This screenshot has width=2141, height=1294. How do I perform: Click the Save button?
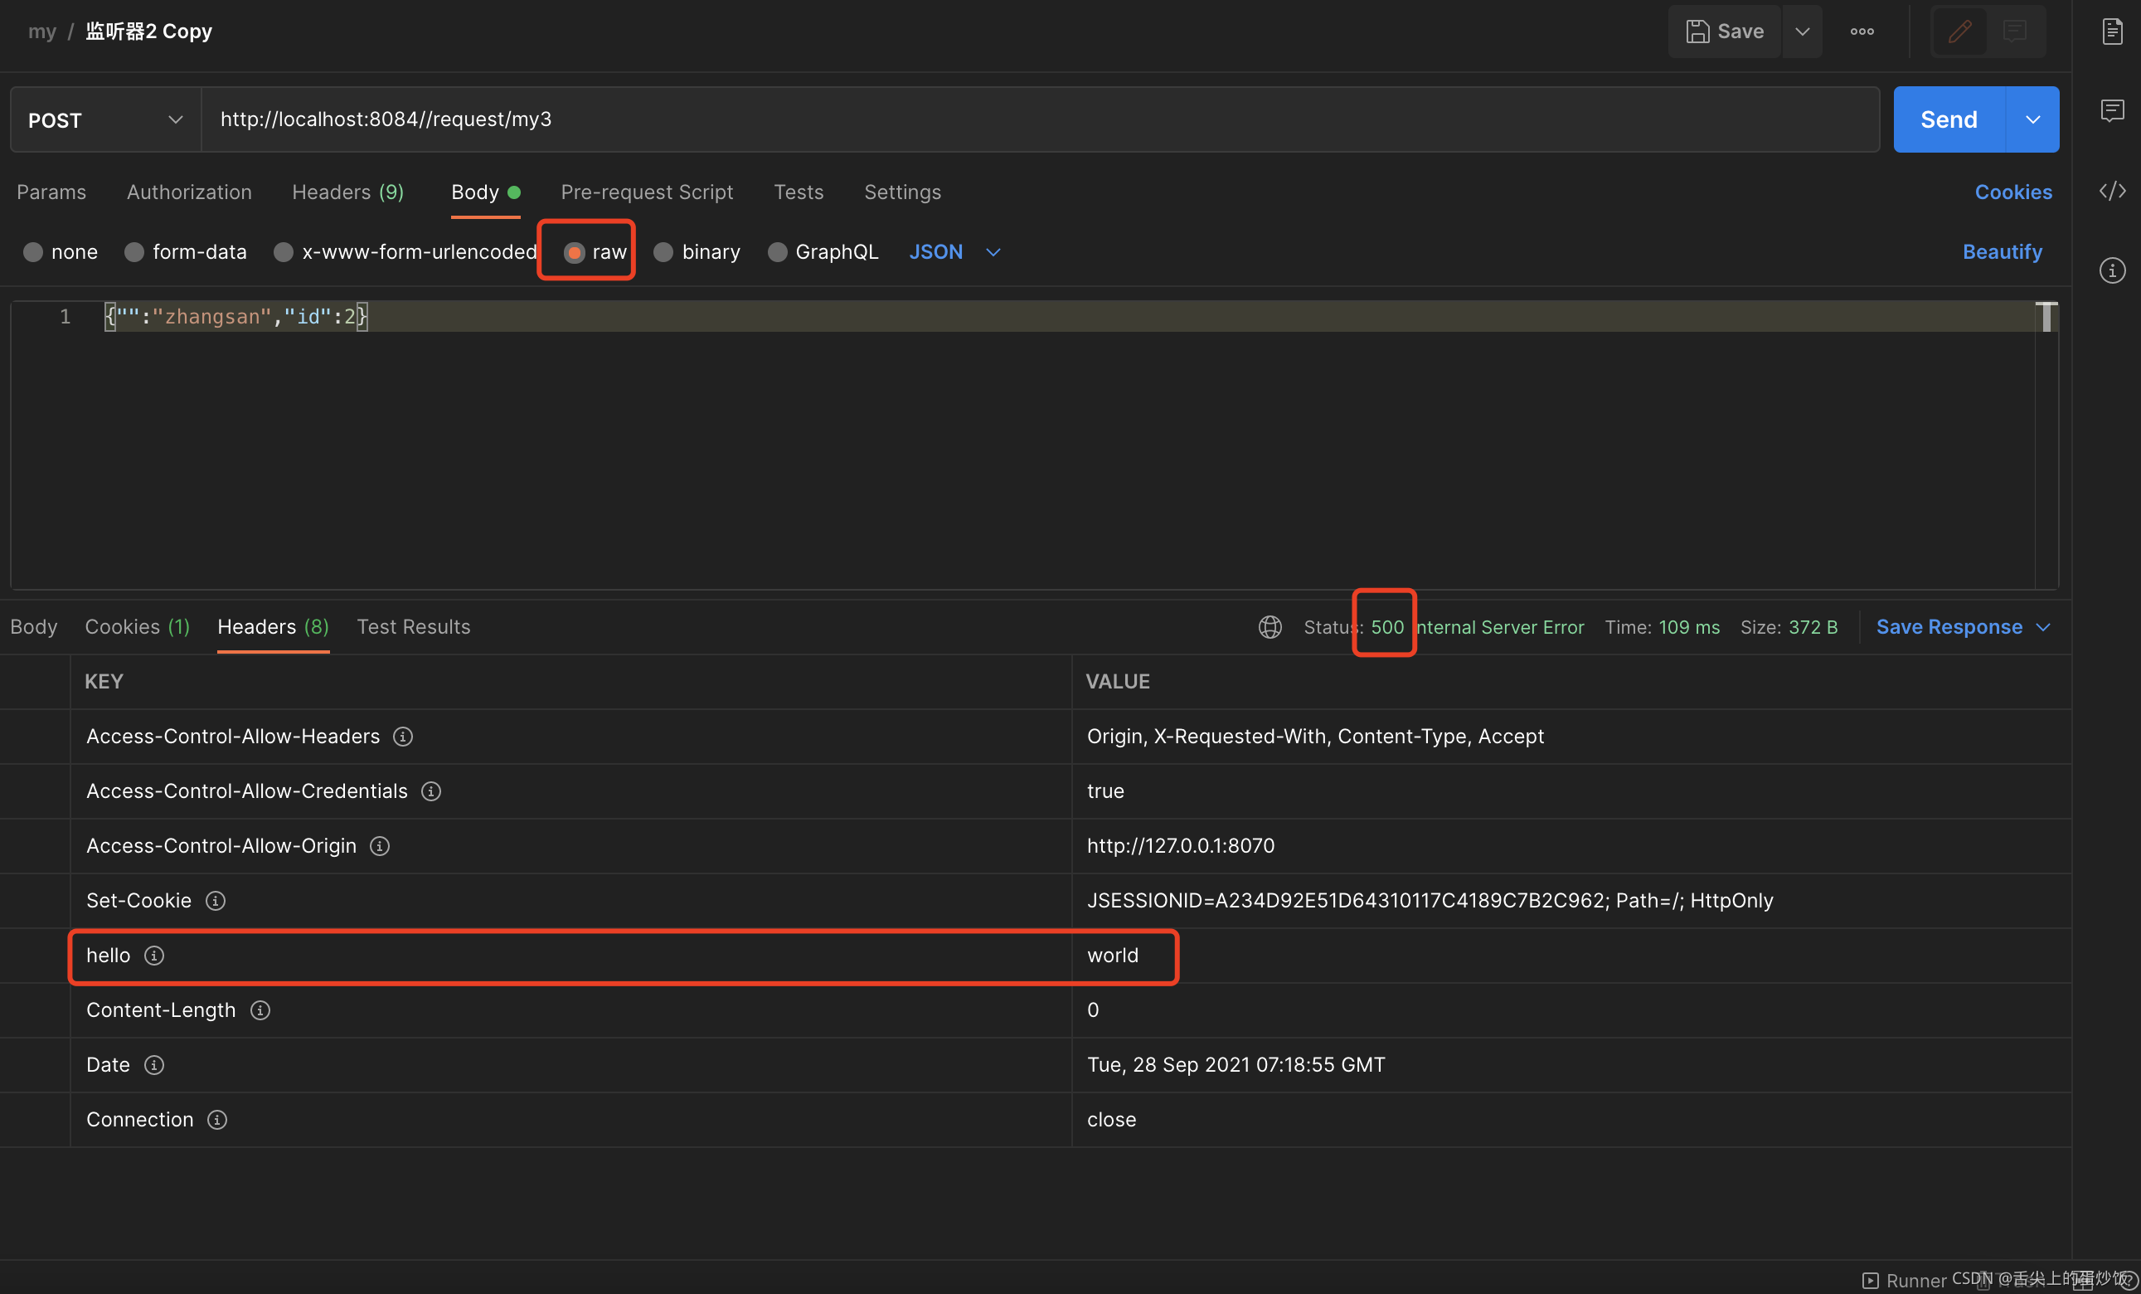pos(1725,32)
